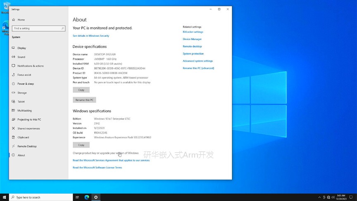
Task: Open Clipboard settings
Action: pos(23,137)
